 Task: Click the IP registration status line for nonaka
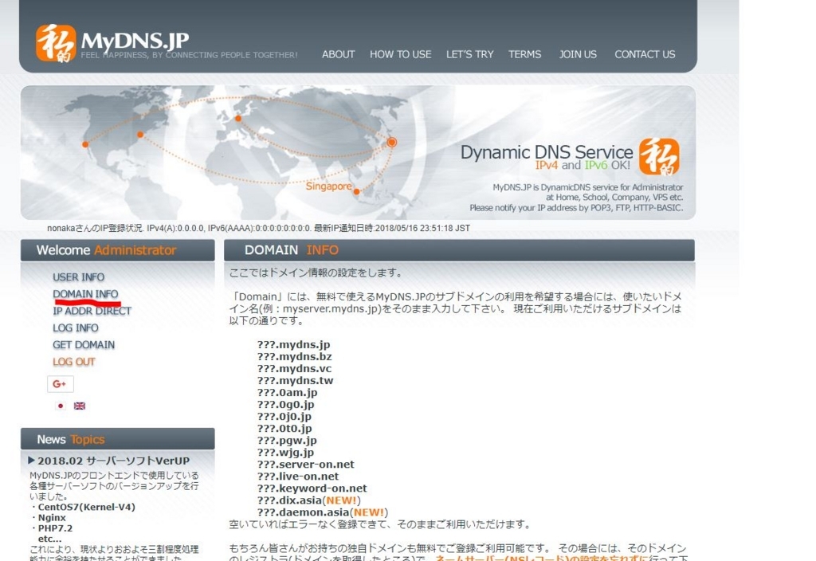click(259, 228)
